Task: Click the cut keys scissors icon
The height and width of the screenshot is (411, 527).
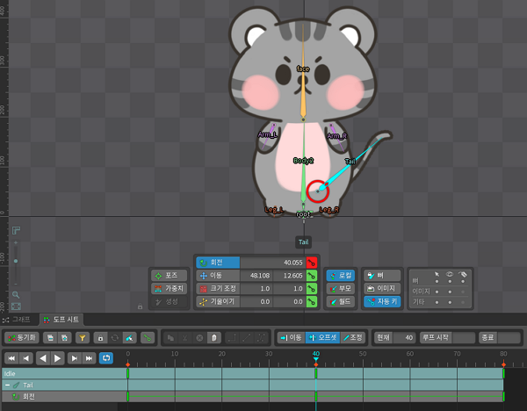Action: tap(184, 338)
